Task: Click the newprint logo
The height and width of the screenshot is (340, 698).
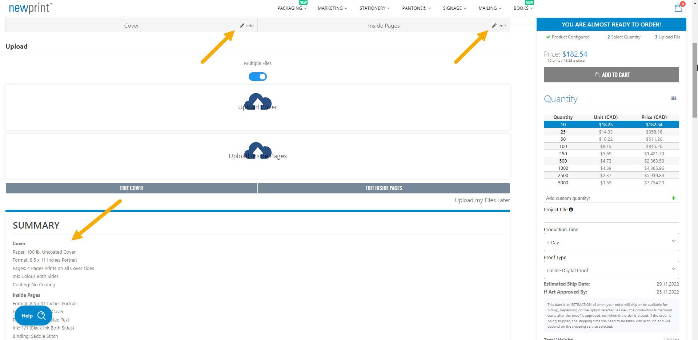Action: point(31,8)
